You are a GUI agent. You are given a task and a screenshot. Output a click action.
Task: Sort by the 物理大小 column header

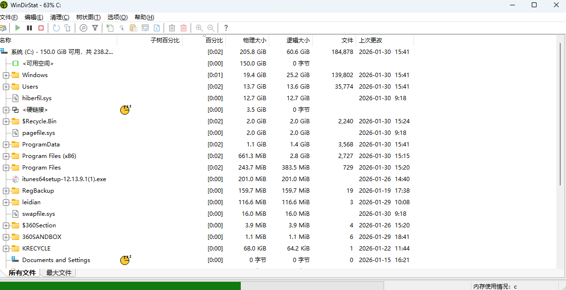click(254, 40)
